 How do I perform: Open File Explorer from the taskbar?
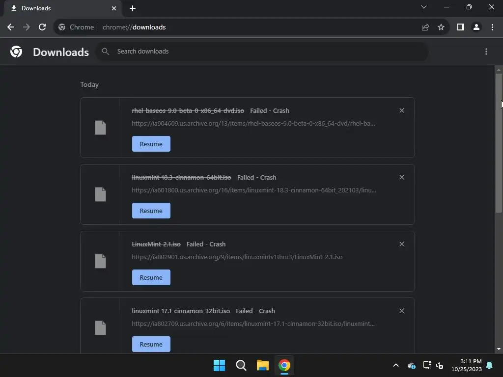pos(263,365)
